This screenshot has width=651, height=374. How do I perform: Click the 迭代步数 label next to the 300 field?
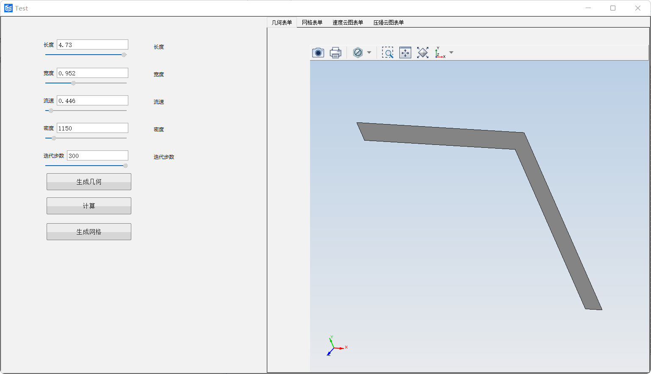tap(54, 156)
